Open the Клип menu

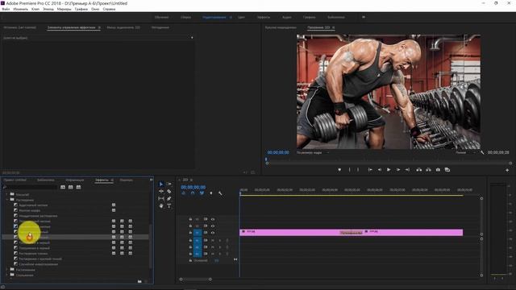point(35,9)
